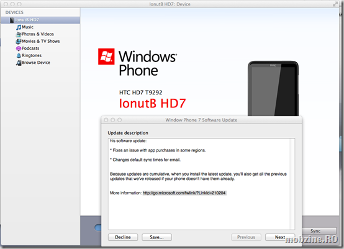344x249 pixels.
Task: Close the IonutB HD7 Device window
Action: coord(6,4)
